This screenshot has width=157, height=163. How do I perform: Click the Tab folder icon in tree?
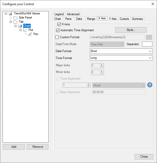15,22
